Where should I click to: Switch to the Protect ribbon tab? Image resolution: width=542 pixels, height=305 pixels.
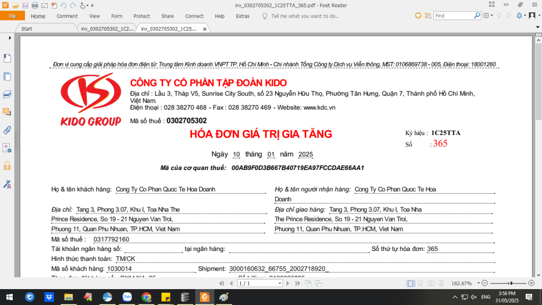142,16
